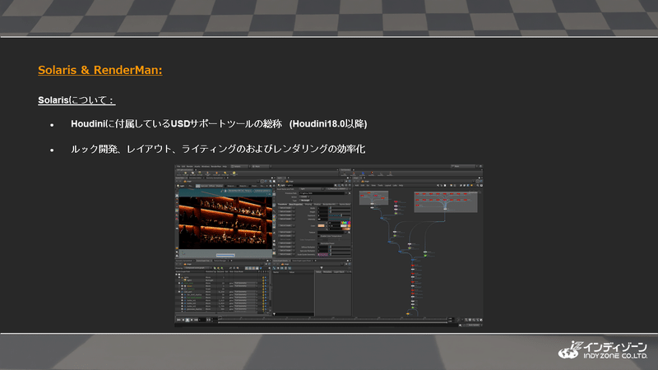Toggle Enable Color Temperature checkbox
The height and width of the screenshot is (370, 658).
tap(319, 236)
